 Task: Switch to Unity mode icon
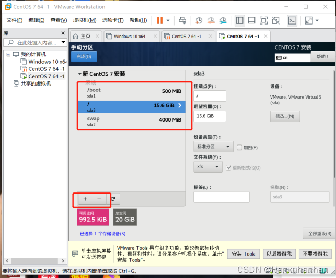point(275,20)
